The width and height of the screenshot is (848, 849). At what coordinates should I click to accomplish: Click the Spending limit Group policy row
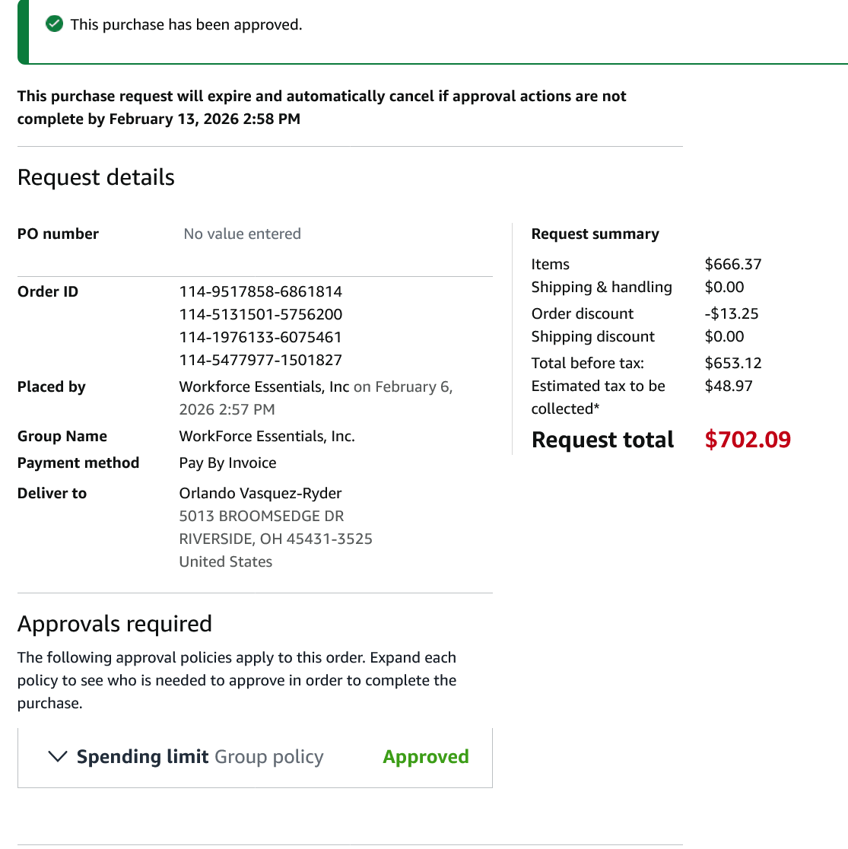tap(255, 757)
